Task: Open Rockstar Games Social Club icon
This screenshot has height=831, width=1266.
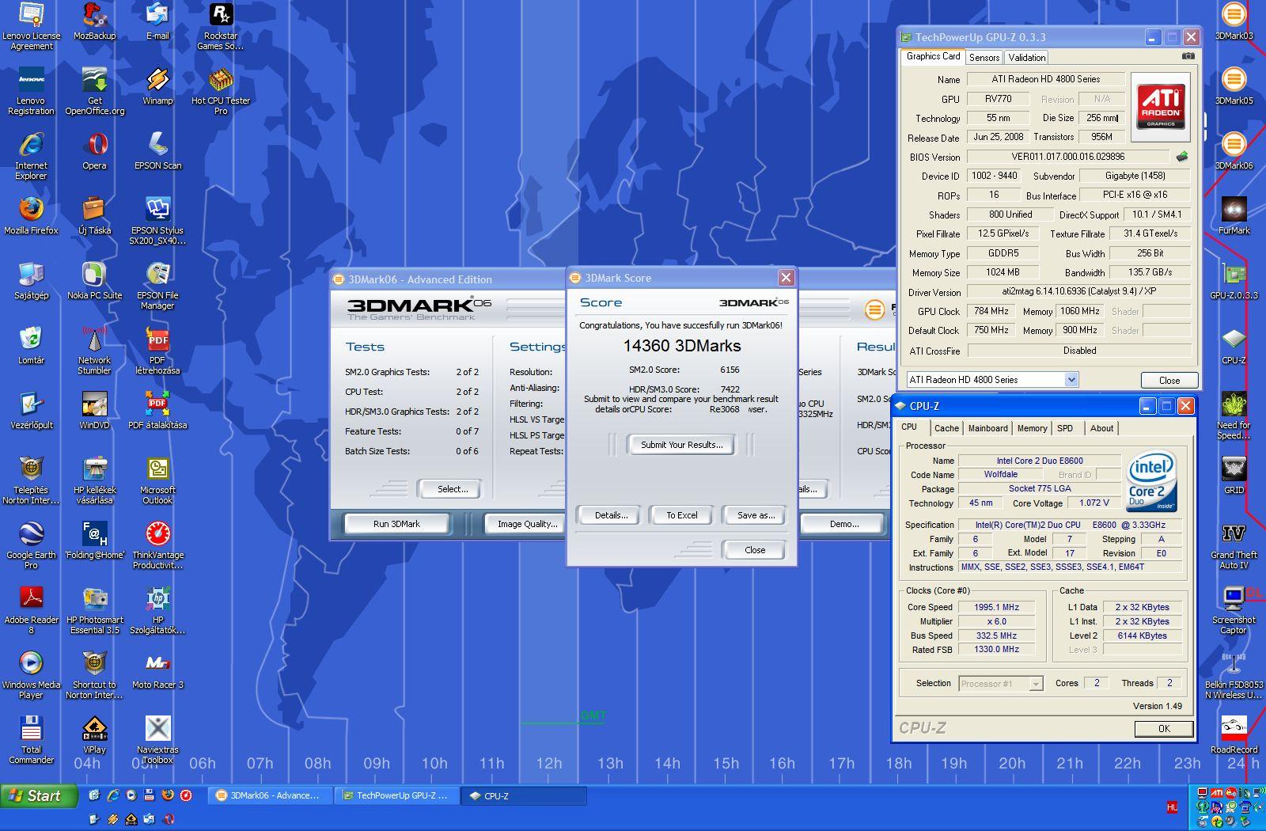Action: tap(221, 27)
